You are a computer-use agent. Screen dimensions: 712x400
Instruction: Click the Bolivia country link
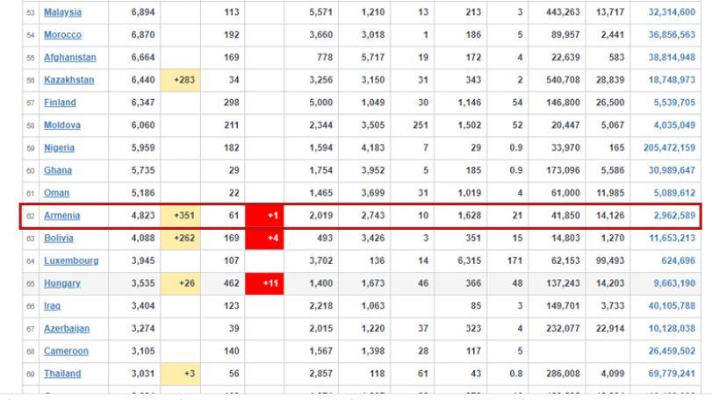59,239
